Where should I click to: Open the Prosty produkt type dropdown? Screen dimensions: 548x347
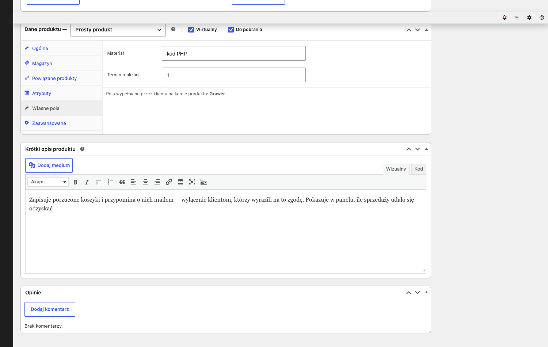click(118, 30)
